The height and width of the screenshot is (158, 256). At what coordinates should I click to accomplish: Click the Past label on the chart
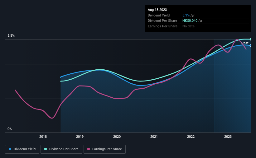(245, 43)
